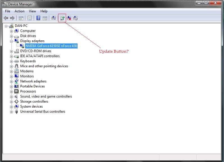This screenshot has width=224, height=162.
Task: Expand the DVD/CD-ROM drives node
Action: click(x=11, y=51)
